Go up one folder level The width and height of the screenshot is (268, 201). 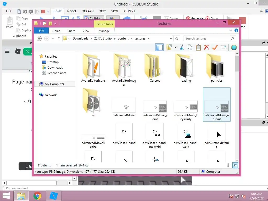(59, 38)
